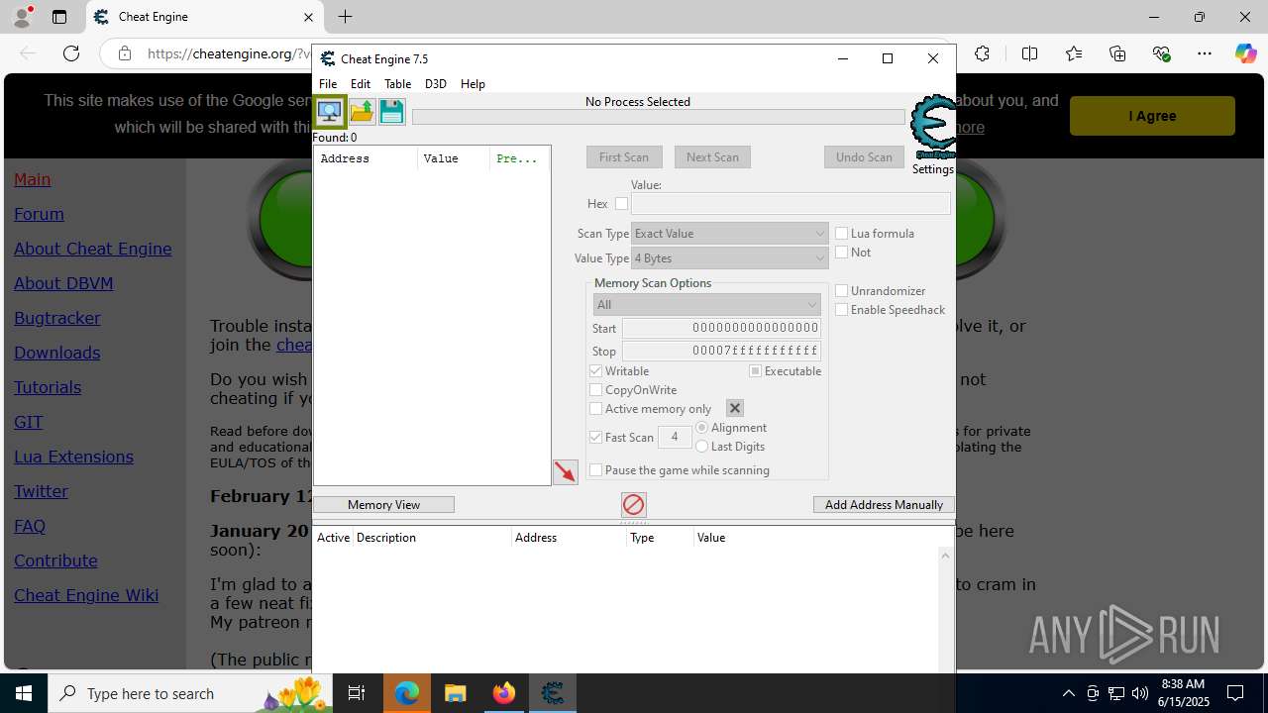This screenshot has height=713, width=1268.
Task: Click the Undo Scan button
Action: [x=864, y=157]
